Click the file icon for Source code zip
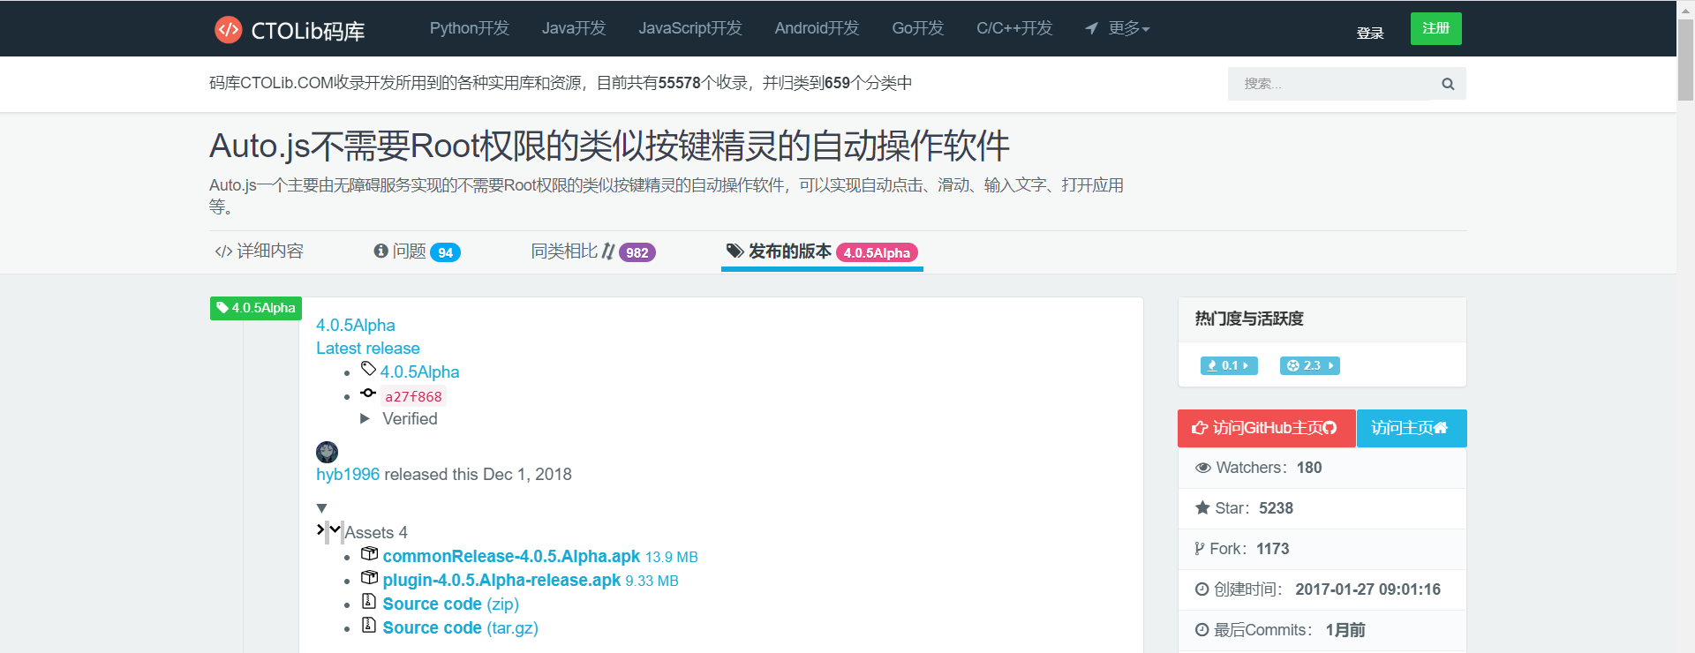The height and width of the screenshot is (653, 1695). pos(369,602)
